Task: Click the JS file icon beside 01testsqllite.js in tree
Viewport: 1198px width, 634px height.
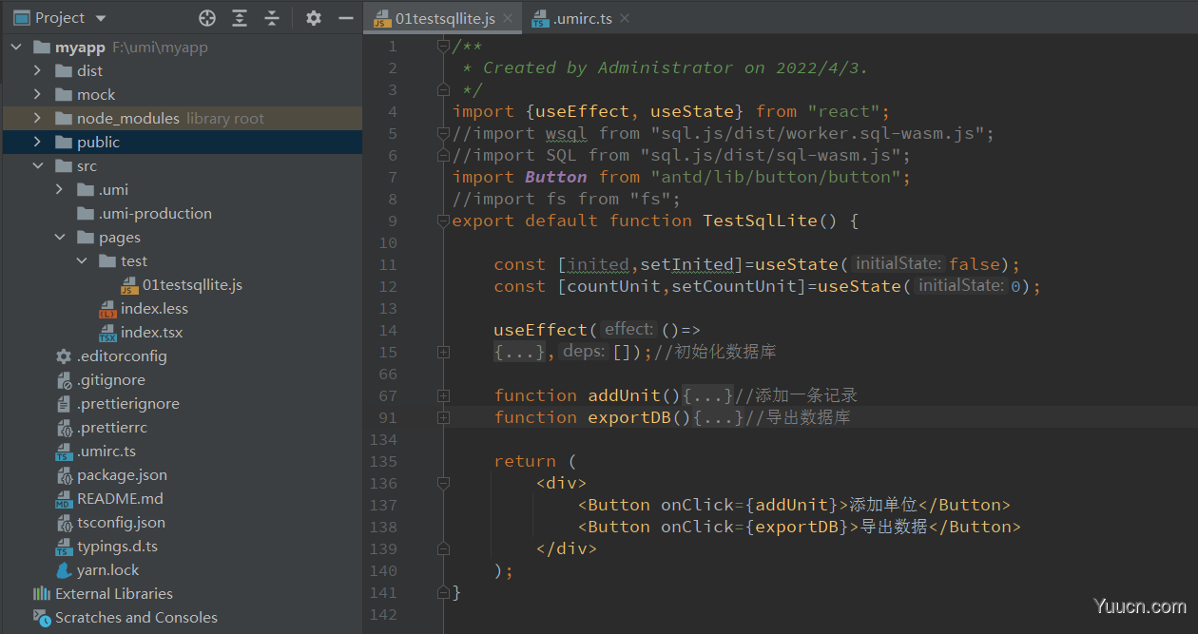Action: click(x=129, y=285)
